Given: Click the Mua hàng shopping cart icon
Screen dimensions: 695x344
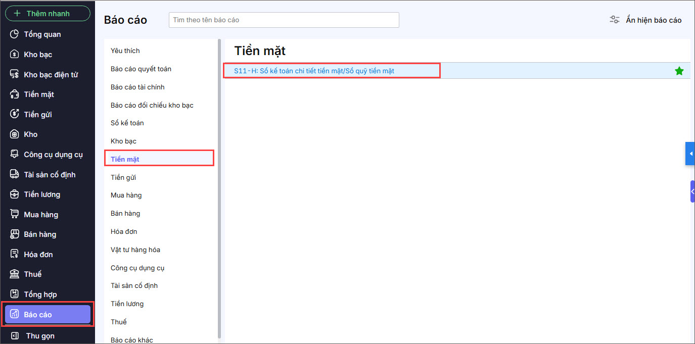Looking at the screenshot, I should [x=15, y=214].
